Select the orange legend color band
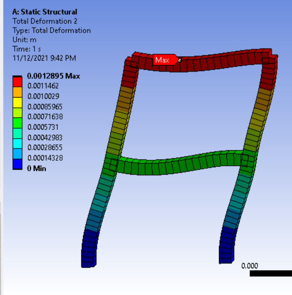 pos(17,92)
